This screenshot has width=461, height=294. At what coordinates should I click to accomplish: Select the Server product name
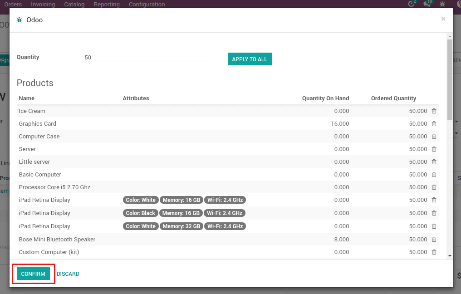(x=27, y=149)
